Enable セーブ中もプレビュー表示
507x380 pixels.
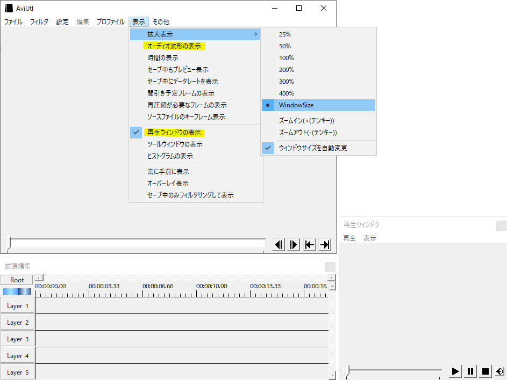tap(196, 70)
